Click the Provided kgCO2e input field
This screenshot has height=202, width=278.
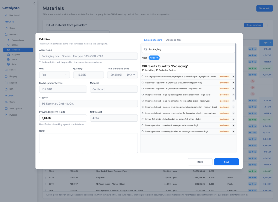(x=63, y=118)
